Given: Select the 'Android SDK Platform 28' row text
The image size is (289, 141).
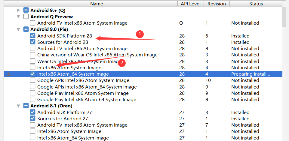Looking at the screenshot, I should [x=65, y=36].
